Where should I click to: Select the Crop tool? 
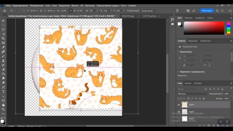[x=3, y=39]
